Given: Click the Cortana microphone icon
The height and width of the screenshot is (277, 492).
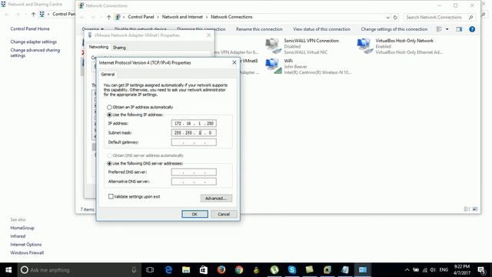Looking at the screenshot, I should click(x=134, y=270).
